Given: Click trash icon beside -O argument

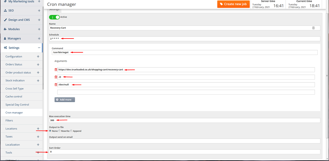Looking at the screenshot, I should click(x=56, y=77).
